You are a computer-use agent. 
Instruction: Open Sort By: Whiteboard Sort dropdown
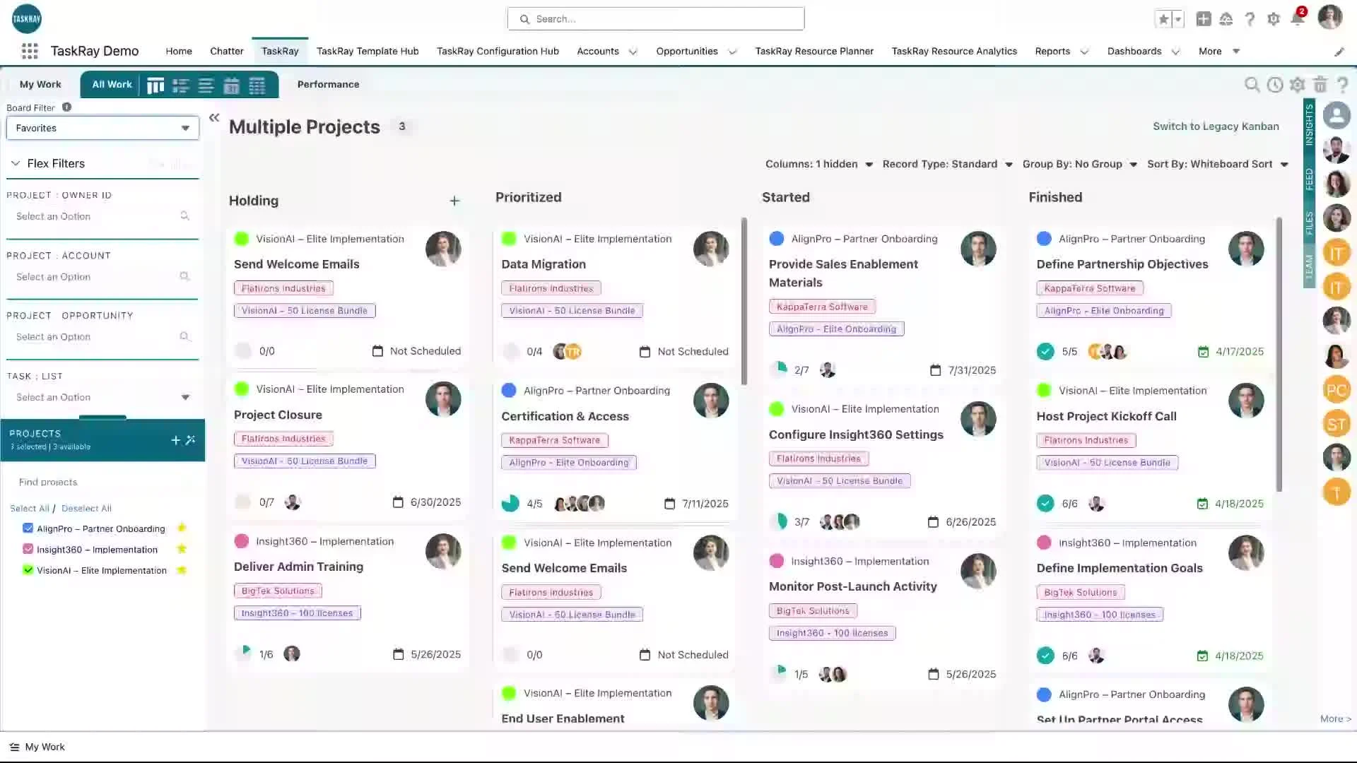1218,164
